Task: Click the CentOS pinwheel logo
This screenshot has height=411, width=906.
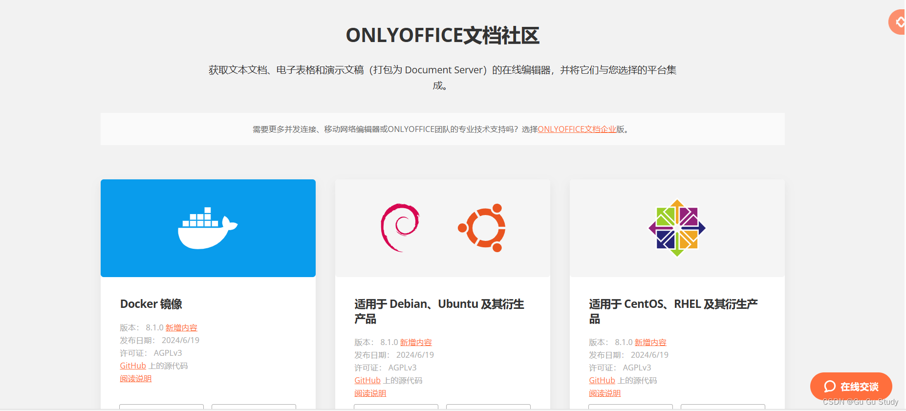Action: click(x=677, y=228)
